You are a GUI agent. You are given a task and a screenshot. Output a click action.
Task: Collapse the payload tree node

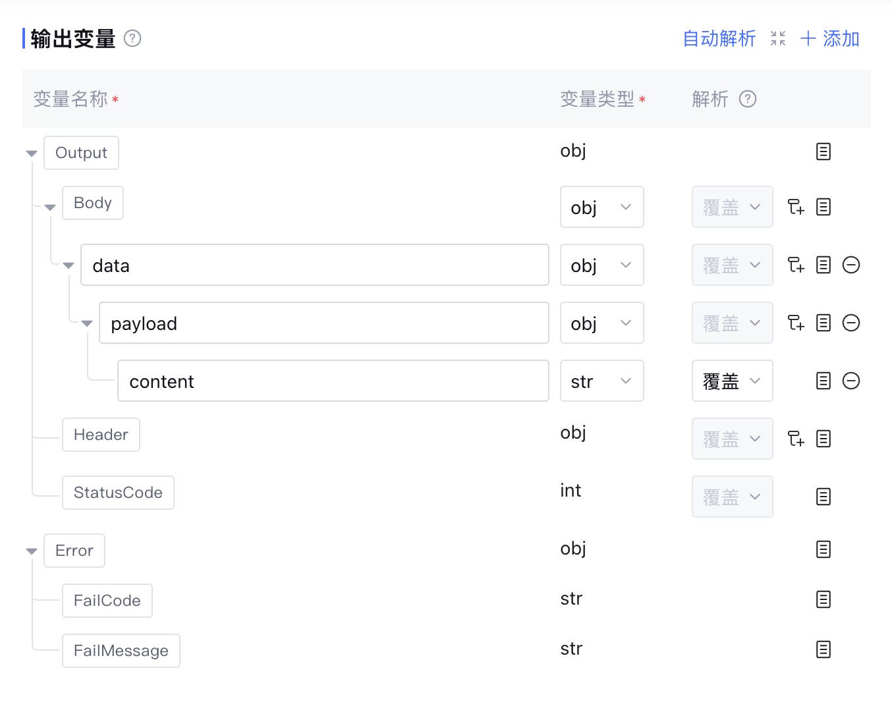[x=87, y=323]
